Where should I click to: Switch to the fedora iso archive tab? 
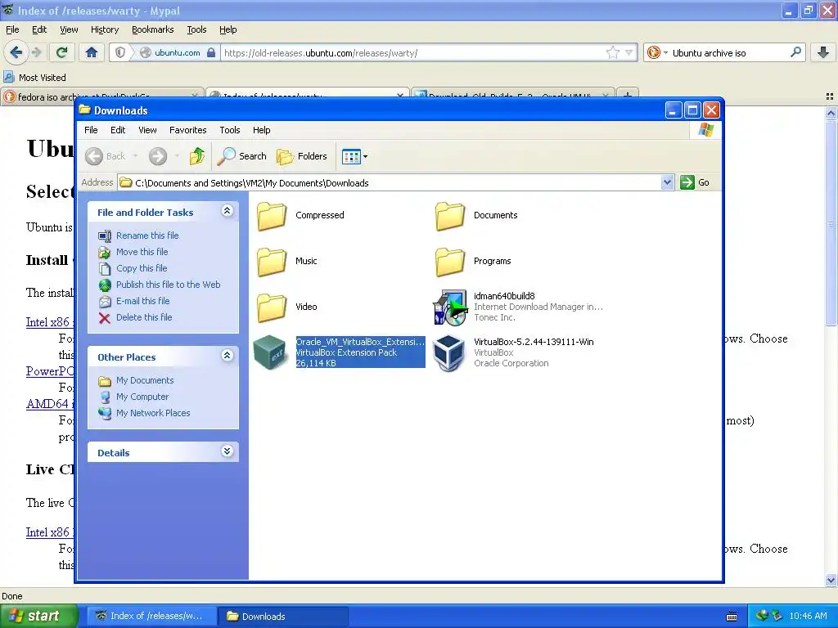point(101,96)
